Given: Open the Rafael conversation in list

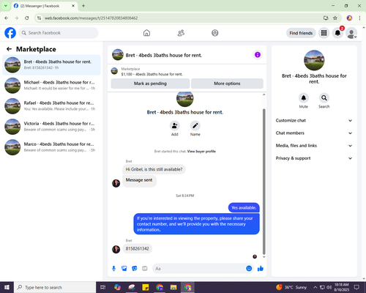Looking at the screenshot, I should pos(51,106).
